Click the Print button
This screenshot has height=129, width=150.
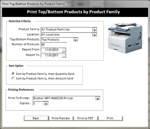(110, 118)
